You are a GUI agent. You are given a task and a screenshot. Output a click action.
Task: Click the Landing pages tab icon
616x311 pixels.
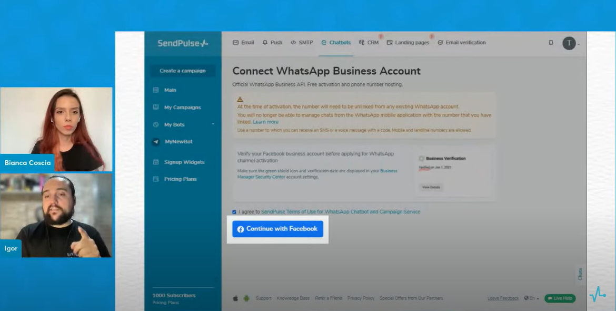tap(390, 43)
